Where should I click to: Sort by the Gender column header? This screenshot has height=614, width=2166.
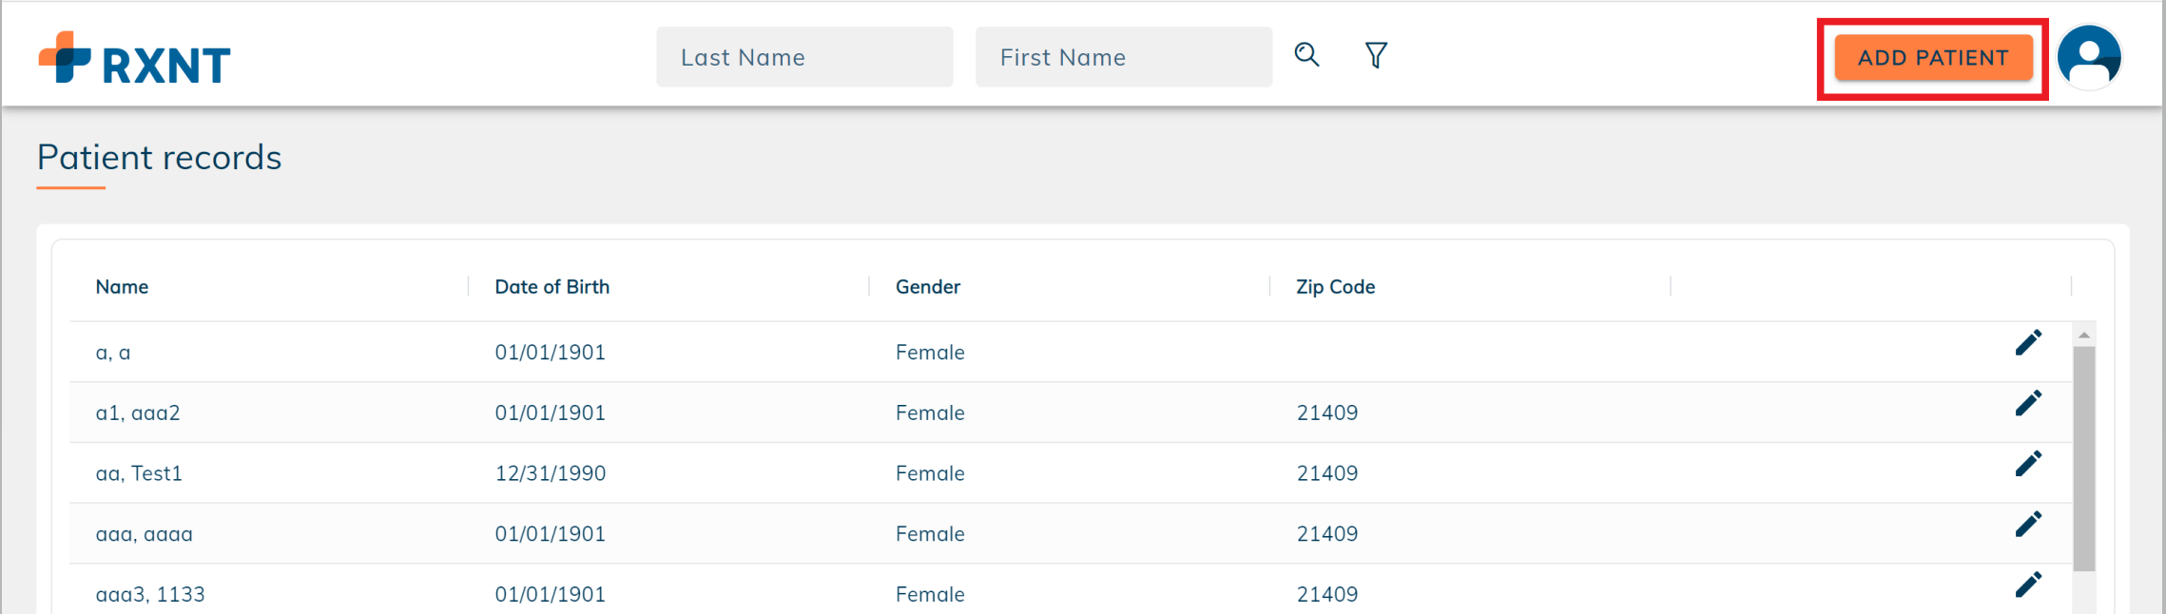[x=928, y=287]
